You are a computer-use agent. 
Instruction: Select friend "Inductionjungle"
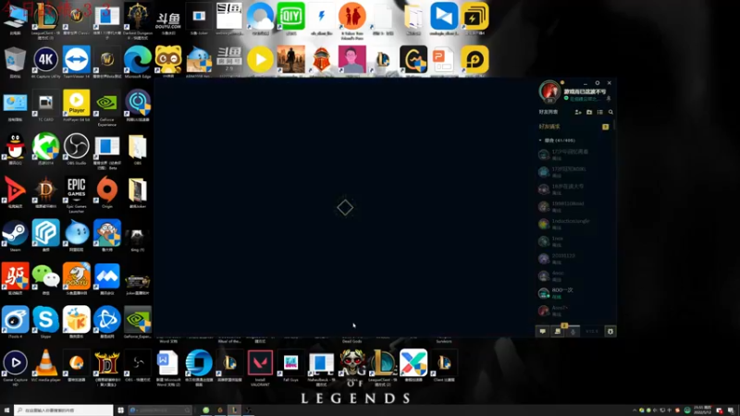pyautogui.click(x=574, y=224)
